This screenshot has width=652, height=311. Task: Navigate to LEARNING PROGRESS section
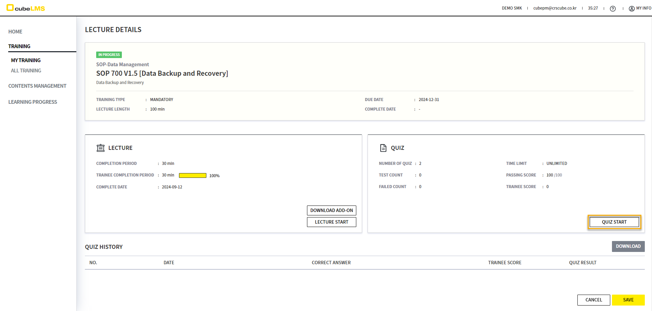tap(33, 102)
